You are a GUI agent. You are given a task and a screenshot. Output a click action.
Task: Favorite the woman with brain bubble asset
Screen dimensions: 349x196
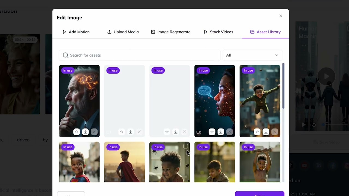coord(212,132)
